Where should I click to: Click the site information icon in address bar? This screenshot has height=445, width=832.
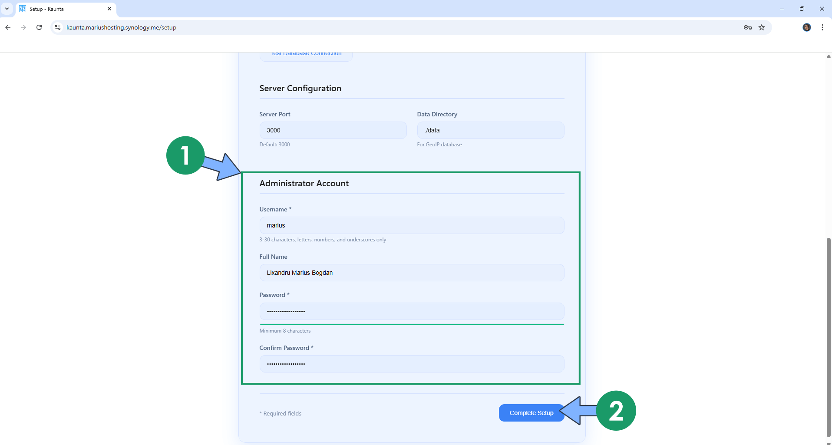57,27
